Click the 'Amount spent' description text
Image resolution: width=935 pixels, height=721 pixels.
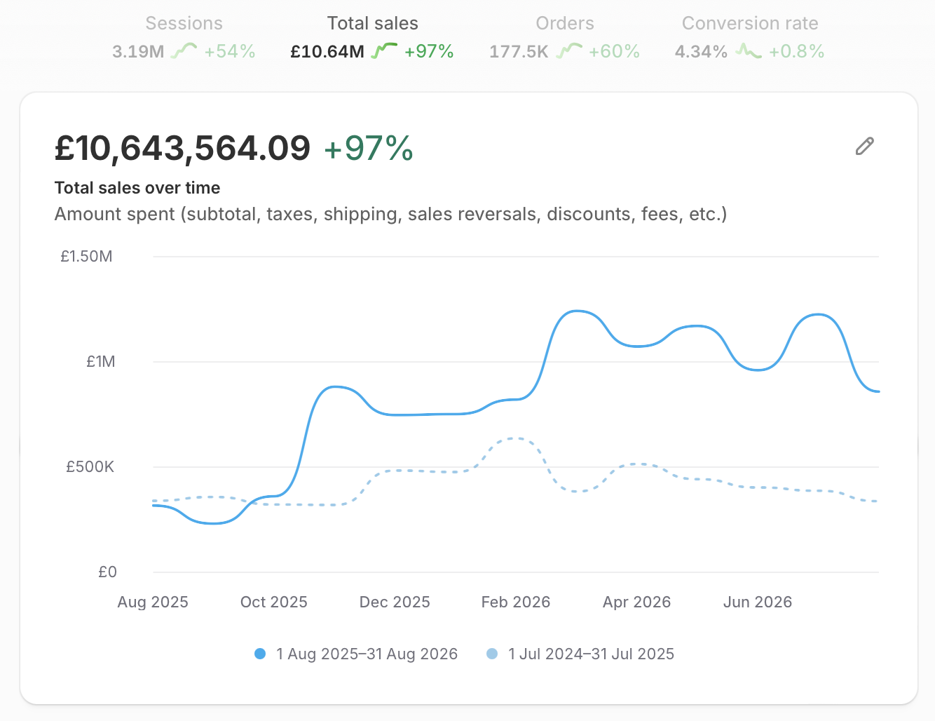(x=390, y=214)
